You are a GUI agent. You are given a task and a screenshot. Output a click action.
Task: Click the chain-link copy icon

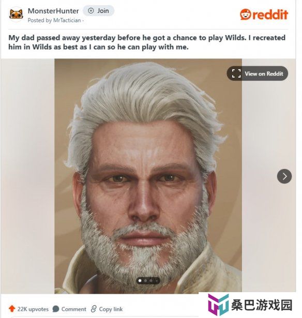[94, 309]
